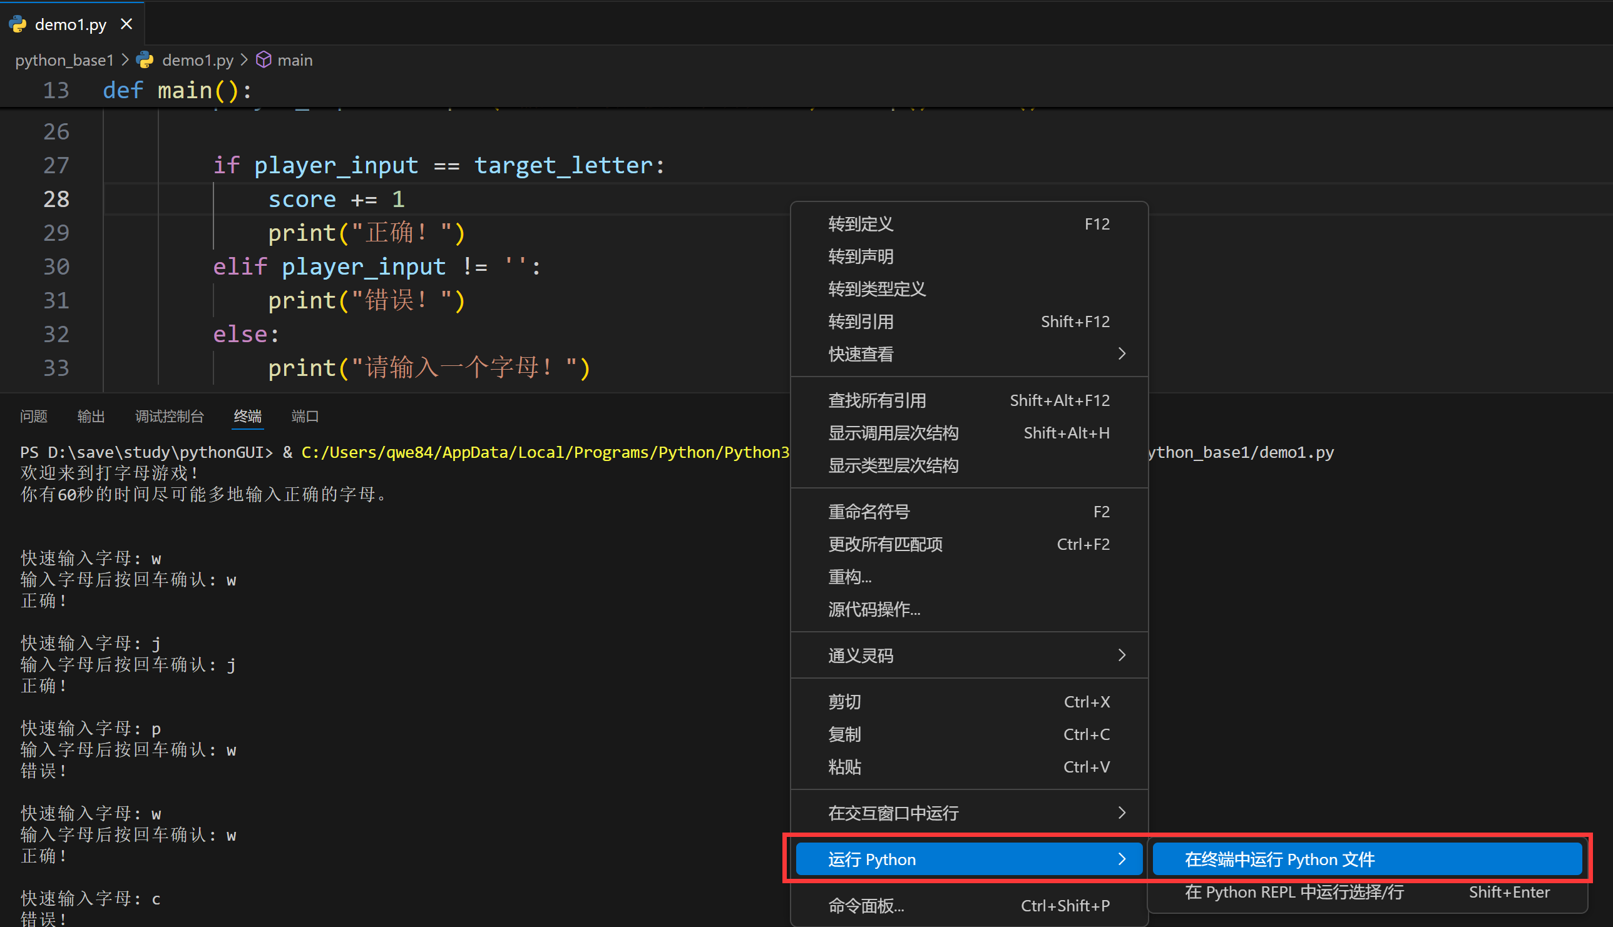The image size is (1613, 927).
Task: Click 复制 in the context menu
Action: pyautogui.click(x=845, y=734)
